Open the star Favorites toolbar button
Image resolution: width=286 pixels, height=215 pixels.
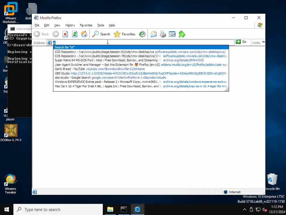[x=124, y=34]
